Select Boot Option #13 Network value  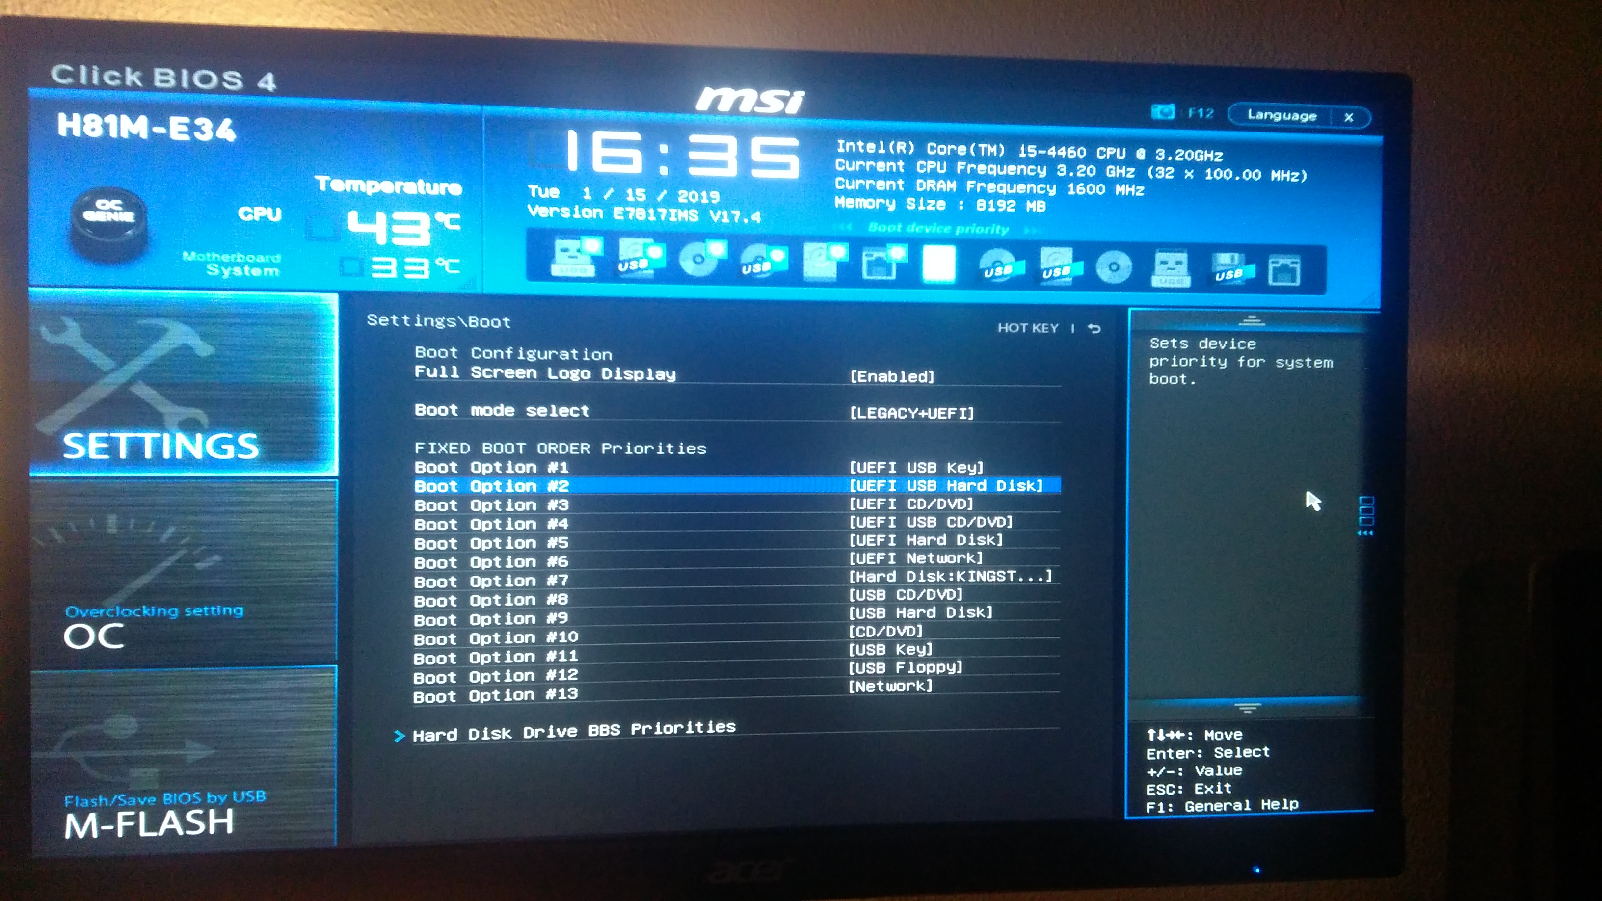click(x=890, y=687)
